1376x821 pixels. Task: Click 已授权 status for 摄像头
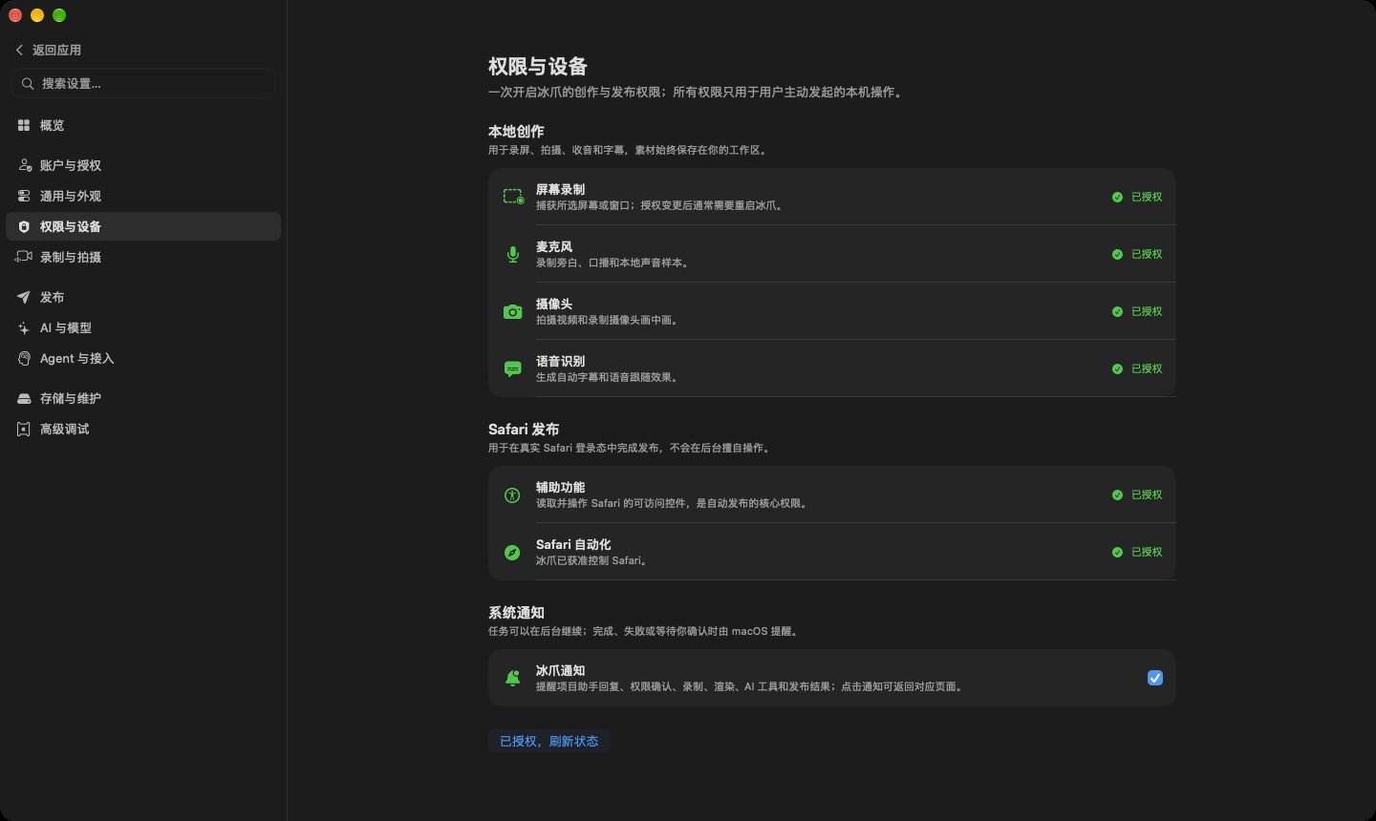pos(1137,311)
